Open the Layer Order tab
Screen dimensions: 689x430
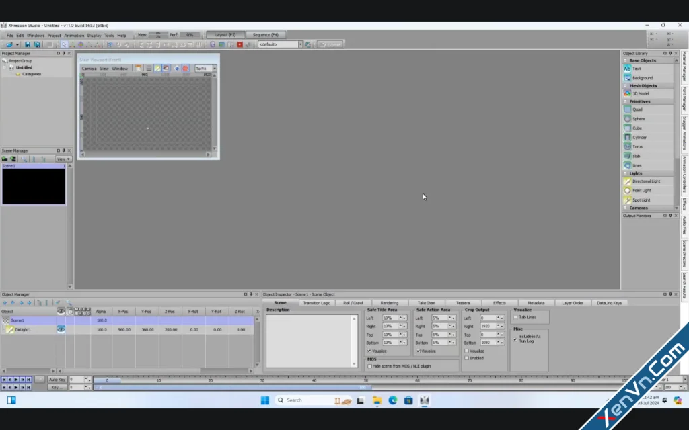tap(572, 303)
